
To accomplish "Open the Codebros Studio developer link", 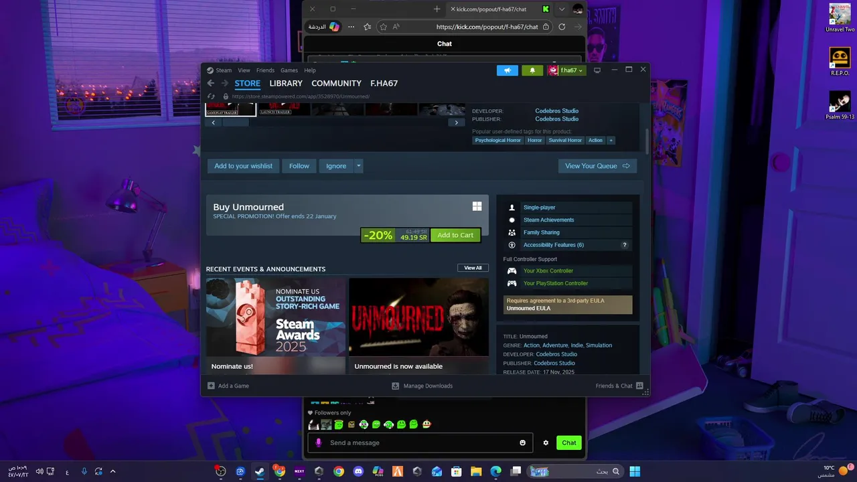I will [x=556, y=111].
